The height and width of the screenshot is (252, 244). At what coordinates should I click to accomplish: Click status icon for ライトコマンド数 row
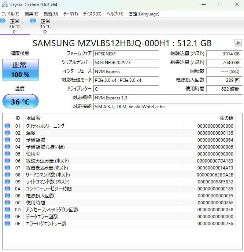click(7, 182)
